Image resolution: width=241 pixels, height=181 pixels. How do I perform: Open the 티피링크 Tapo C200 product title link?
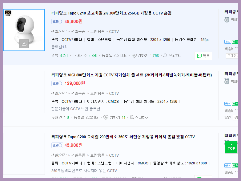[123, 137]
